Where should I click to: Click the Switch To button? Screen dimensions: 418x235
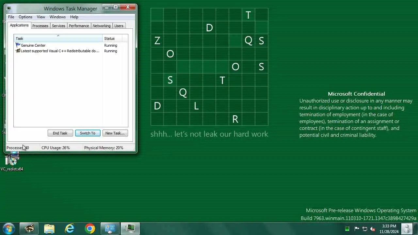click(88, 133)
